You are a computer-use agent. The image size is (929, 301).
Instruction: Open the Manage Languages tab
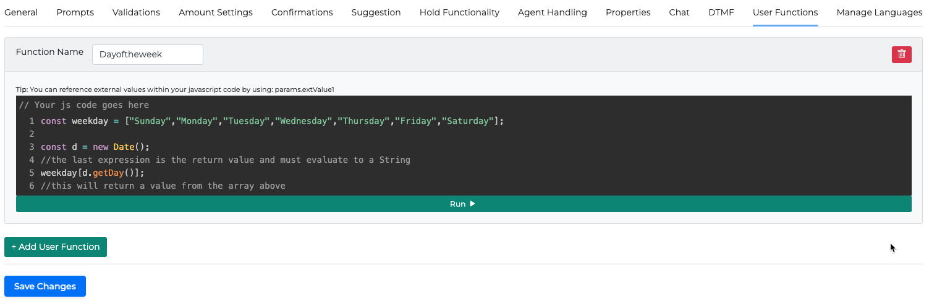tap(879, 12)
